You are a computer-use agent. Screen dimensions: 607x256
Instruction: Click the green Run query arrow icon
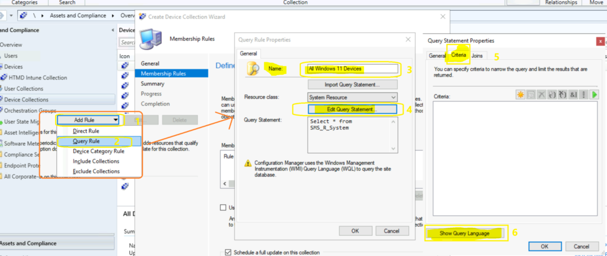coord(594,95)
